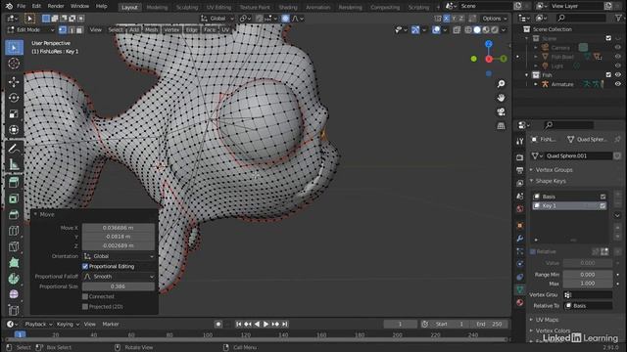Toggle the Relative checkbox

(533, 251)
